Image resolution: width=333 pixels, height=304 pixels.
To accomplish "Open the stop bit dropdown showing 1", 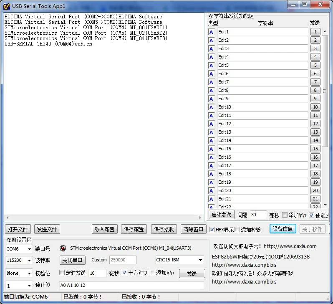I will click(x=29, y=286).
